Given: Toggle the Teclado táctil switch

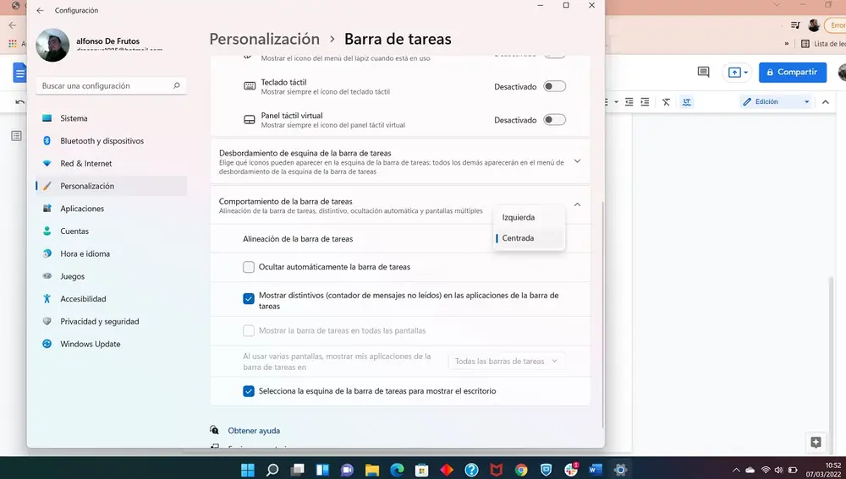Looking at the screenshot, I should click(x=554, y=86).
